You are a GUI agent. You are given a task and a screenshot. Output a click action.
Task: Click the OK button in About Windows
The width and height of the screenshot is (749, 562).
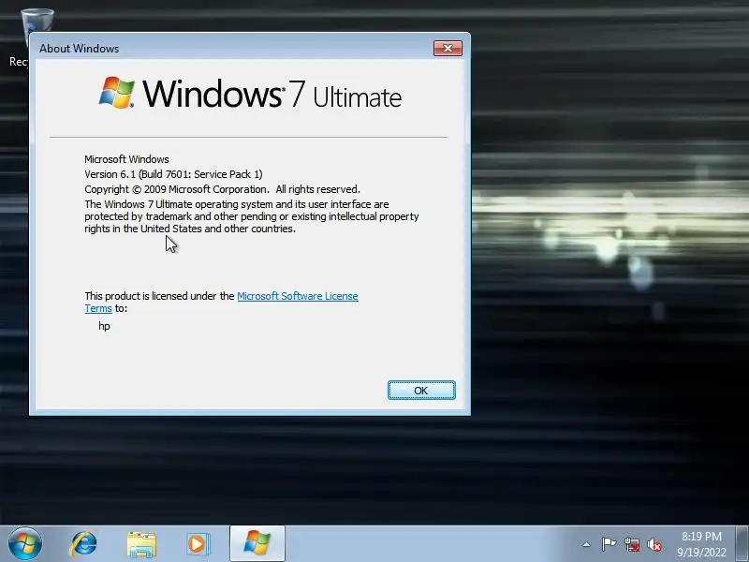[x=421, y=391]
